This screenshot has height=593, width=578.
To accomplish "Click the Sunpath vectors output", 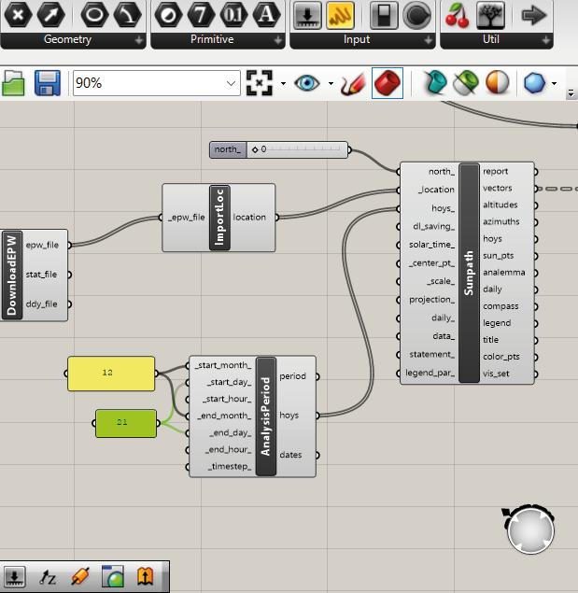I will click(497, 189).
